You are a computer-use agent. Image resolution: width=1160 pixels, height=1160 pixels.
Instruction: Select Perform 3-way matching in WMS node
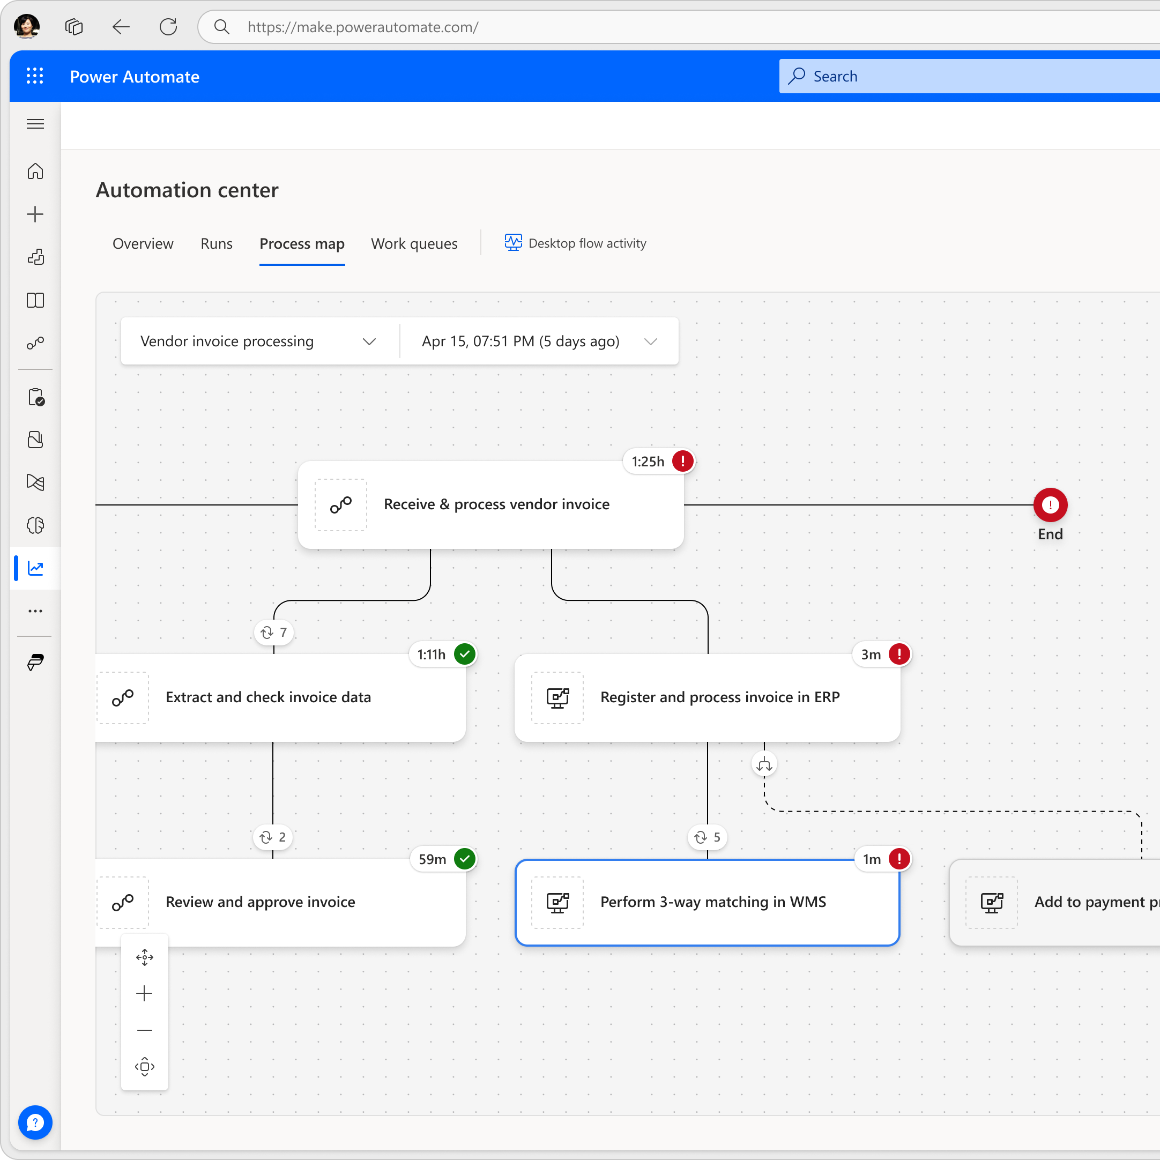(707, 902)
